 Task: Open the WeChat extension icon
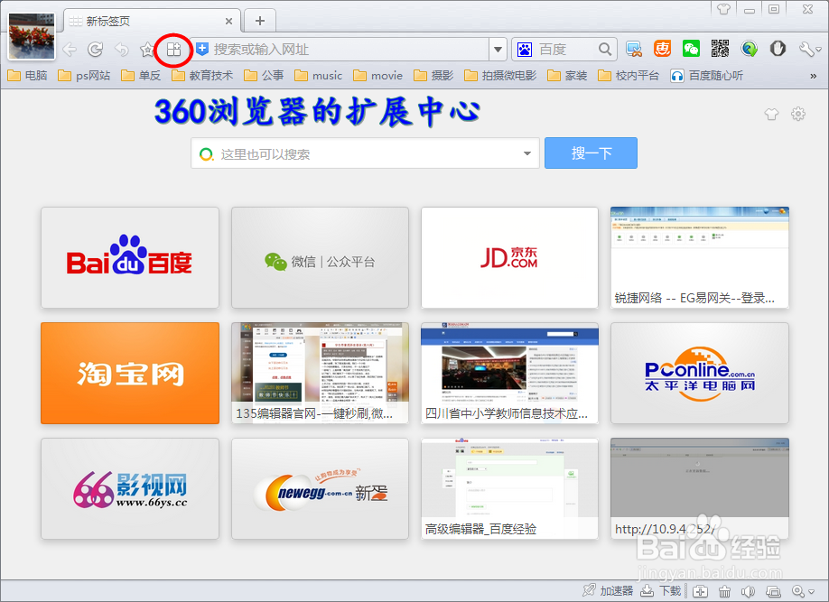point(691,49)
